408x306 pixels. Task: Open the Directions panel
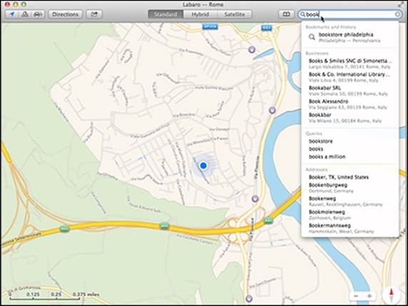(x=66, y=14)
